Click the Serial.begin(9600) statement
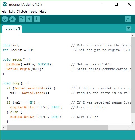 [25, 69]
